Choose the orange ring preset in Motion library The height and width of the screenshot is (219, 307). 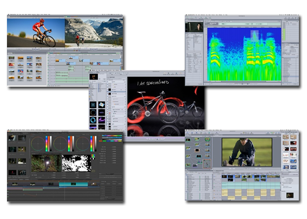click(x=93, y=113)
